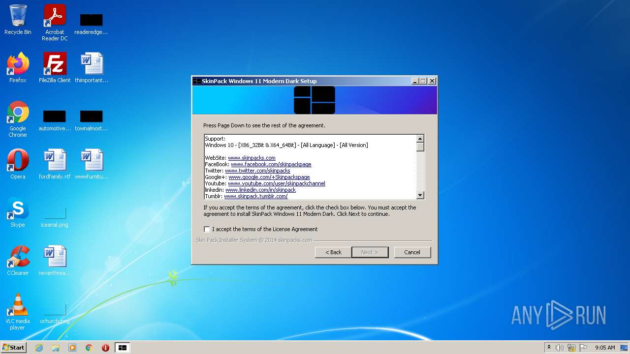This screenshot has height=354, width=630.
Task: Select wwwfurnitu Word document icon
Action: (x=92, y=164)
